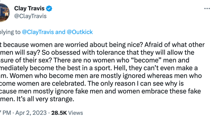Open the 28.5K view count
This screenshot has width=215, height=121.
point(59,113)
